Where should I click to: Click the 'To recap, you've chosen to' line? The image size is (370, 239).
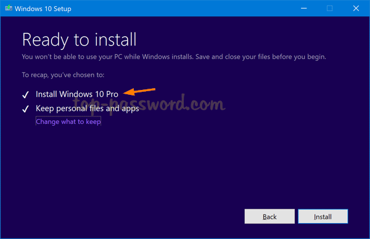[63, 75]
